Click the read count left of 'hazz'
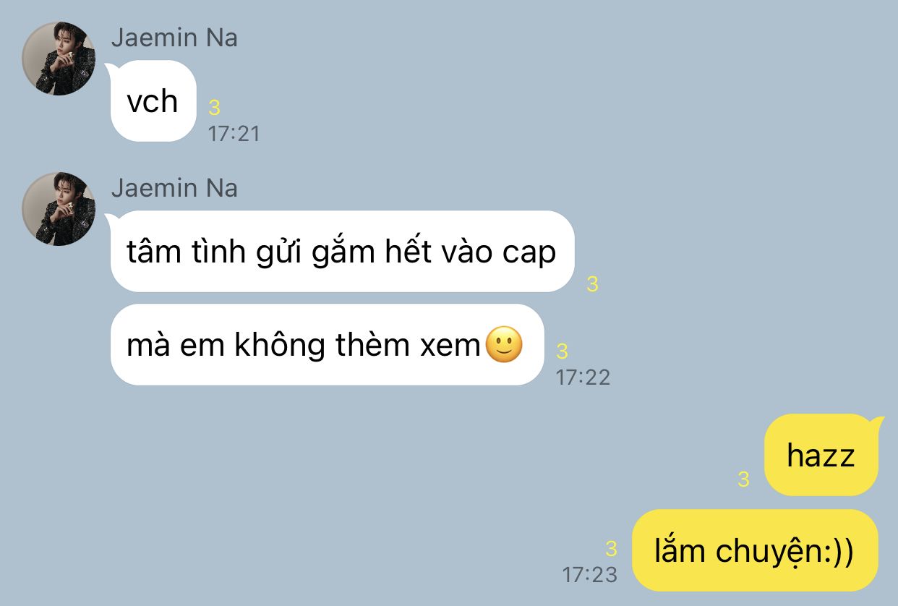 click(743, 479)
